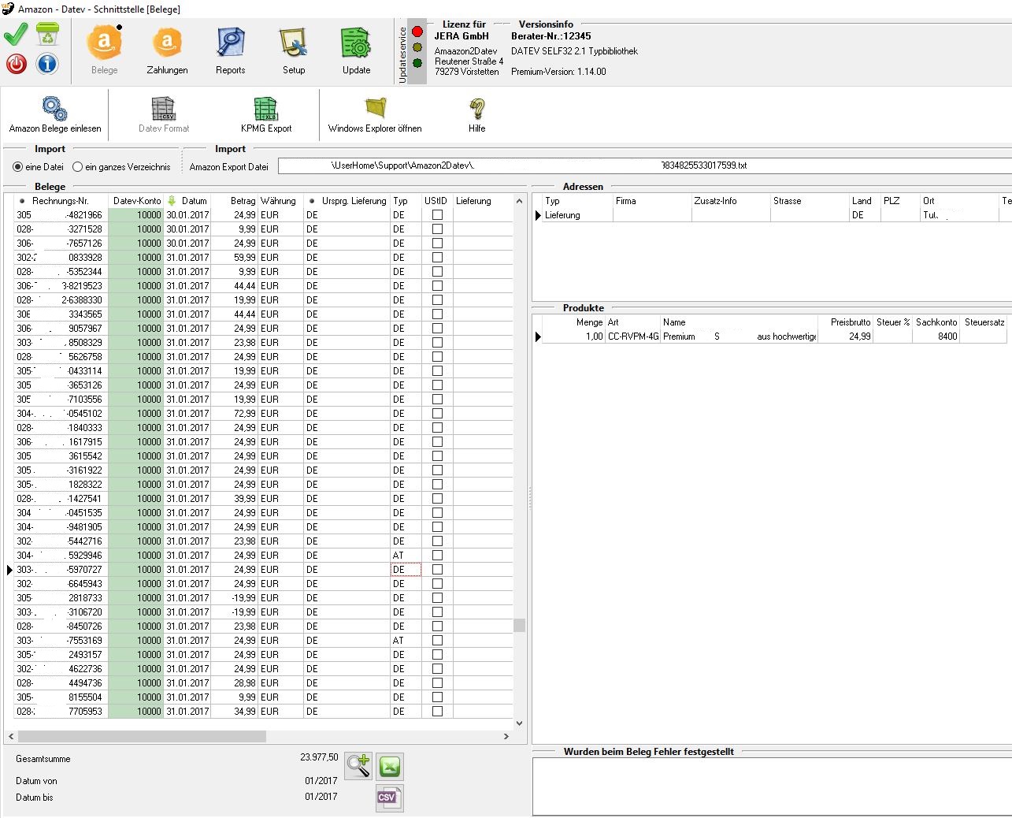
Task: Sort by Rechnungs-Nr. column header
Action: point(61,201)
